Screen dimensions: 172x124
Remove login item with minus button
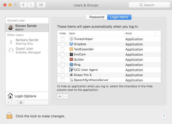pyautogui.click(x=66, y=96)
